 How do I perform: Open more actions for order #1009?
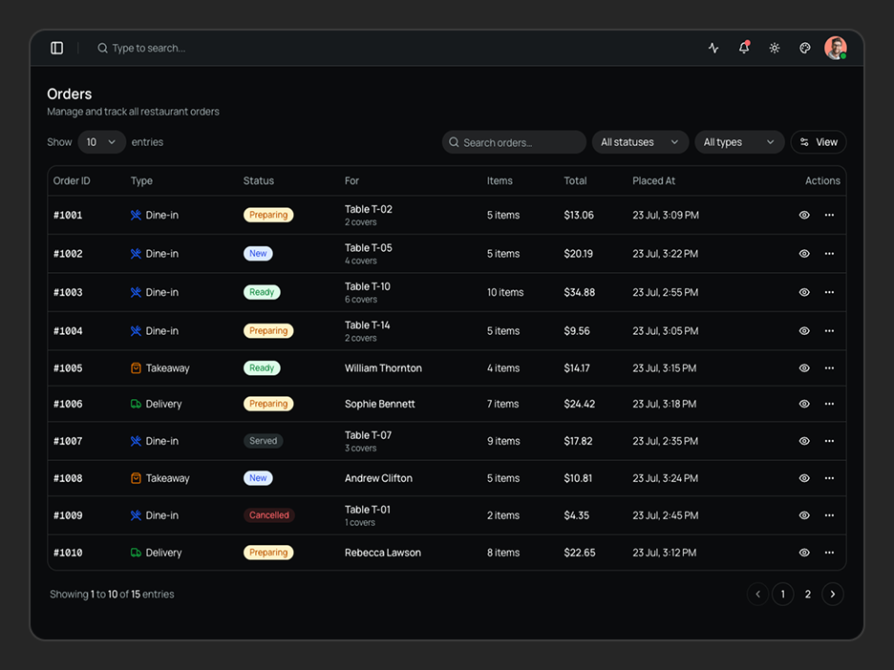point(829,515)
